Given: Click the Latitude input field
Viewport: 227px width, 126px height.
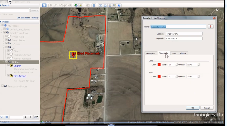Looking at the screenshot, I should [184, 34].
